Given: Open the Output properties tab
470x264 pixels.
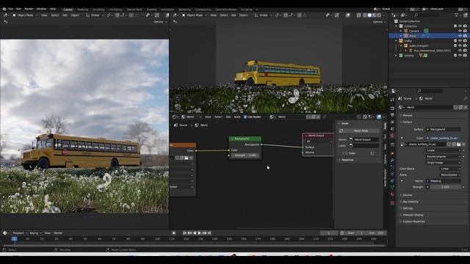Looking at the screenshot, I should pyautogui.click(x=392, y=115).
